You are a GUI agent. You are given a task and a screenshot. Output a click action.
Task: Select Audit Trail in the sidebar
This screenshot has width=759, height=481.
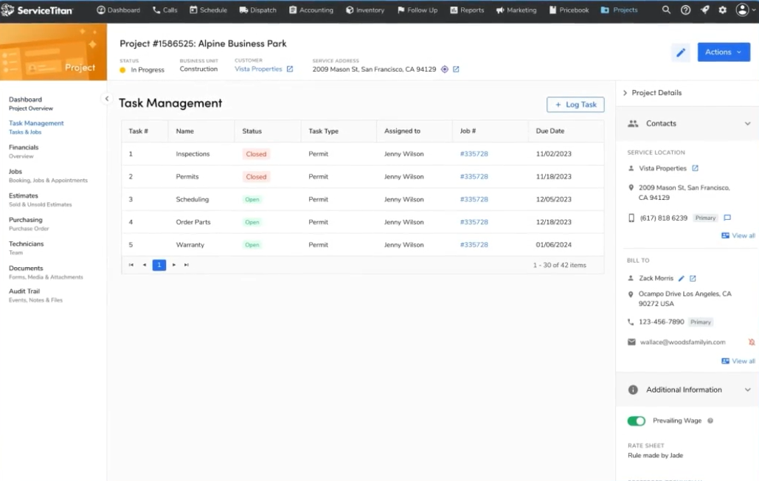point(35,295)
